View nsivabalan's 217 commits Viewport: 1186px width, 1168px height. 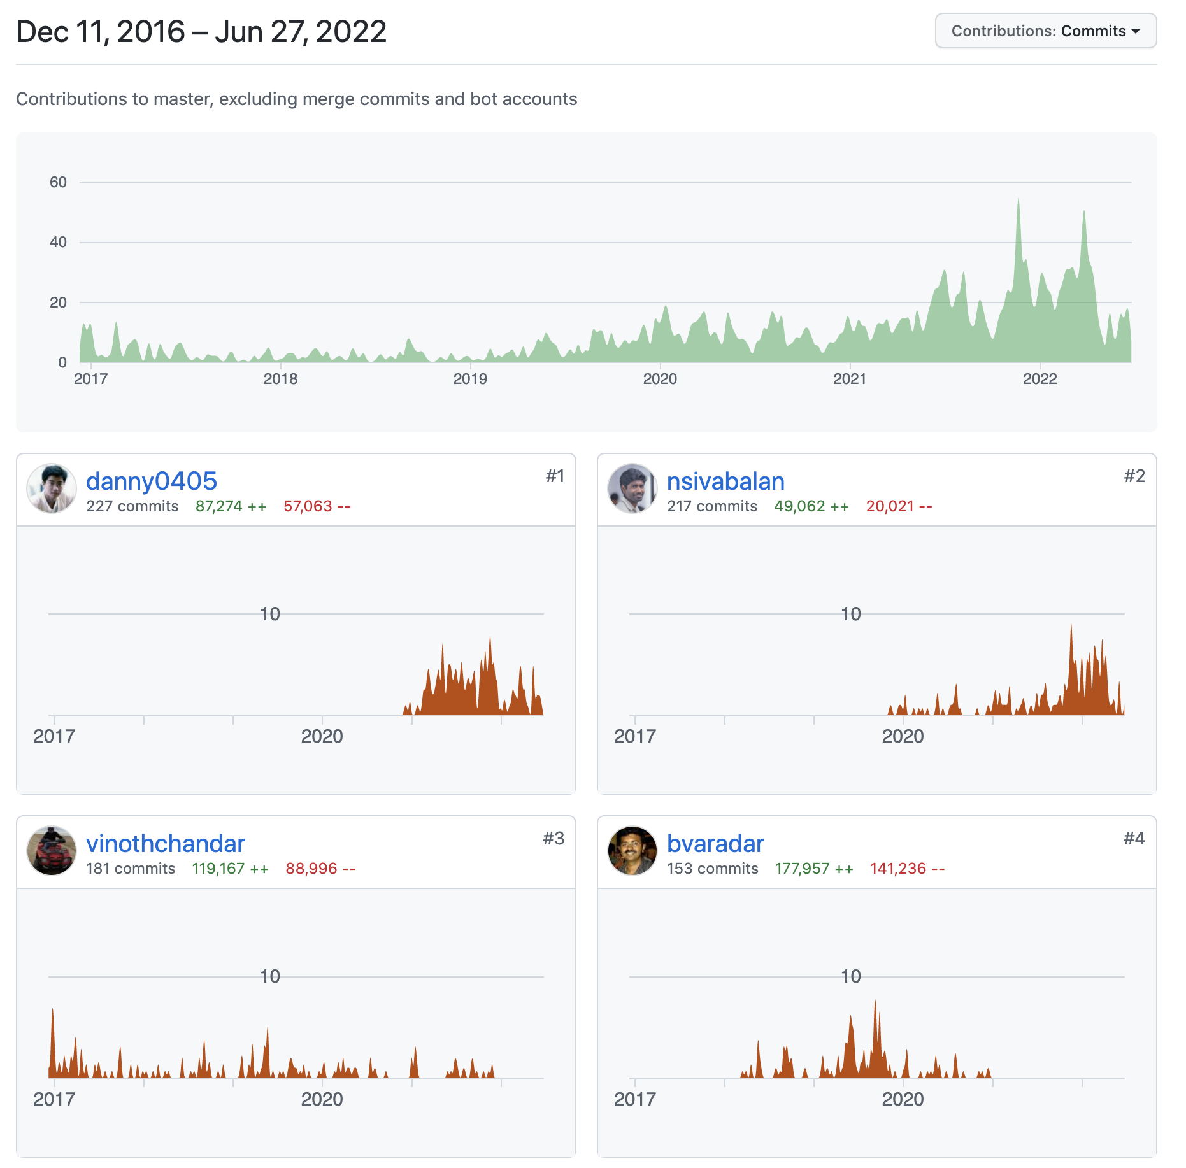point(712,506)
